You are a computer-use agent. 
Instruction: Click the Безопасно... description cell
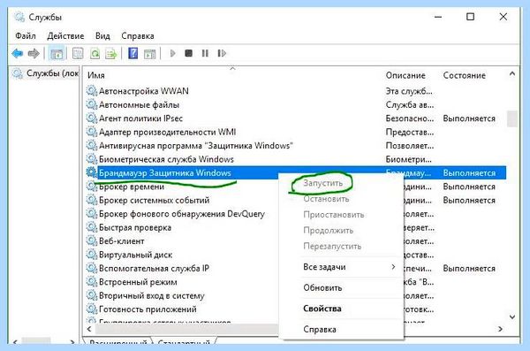[409, 118]
